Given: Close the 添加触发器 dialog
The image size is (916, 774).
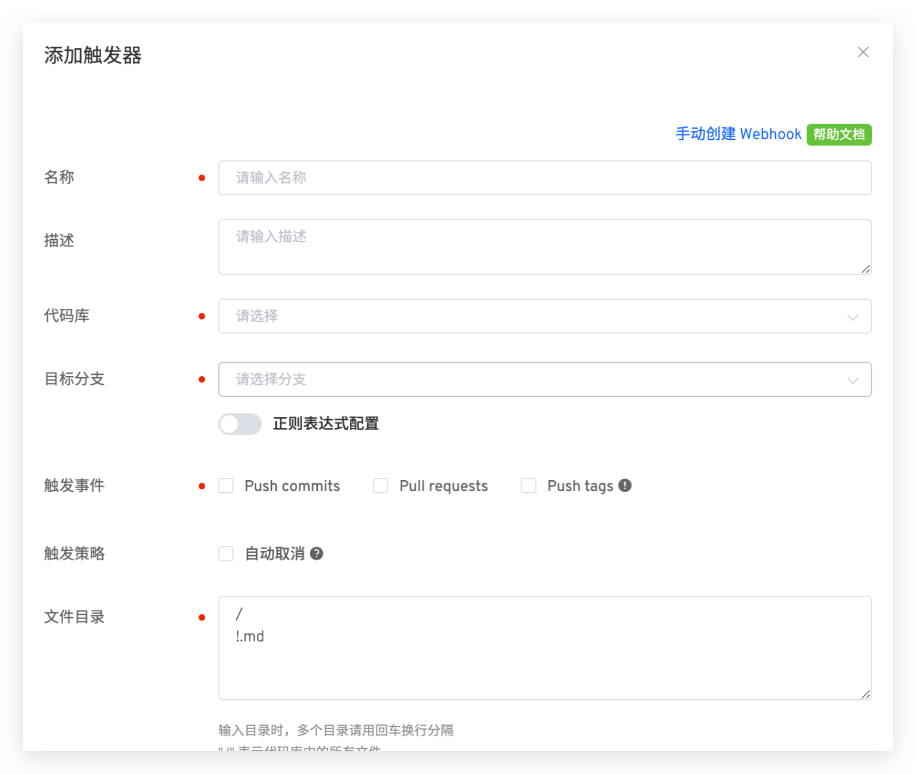Looking at the screenshot, I should 863,52.
